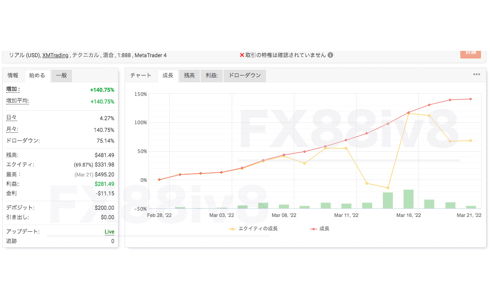The image size is (490, 302).
Task: Click the Live update status link
Action: pos(109,232)
